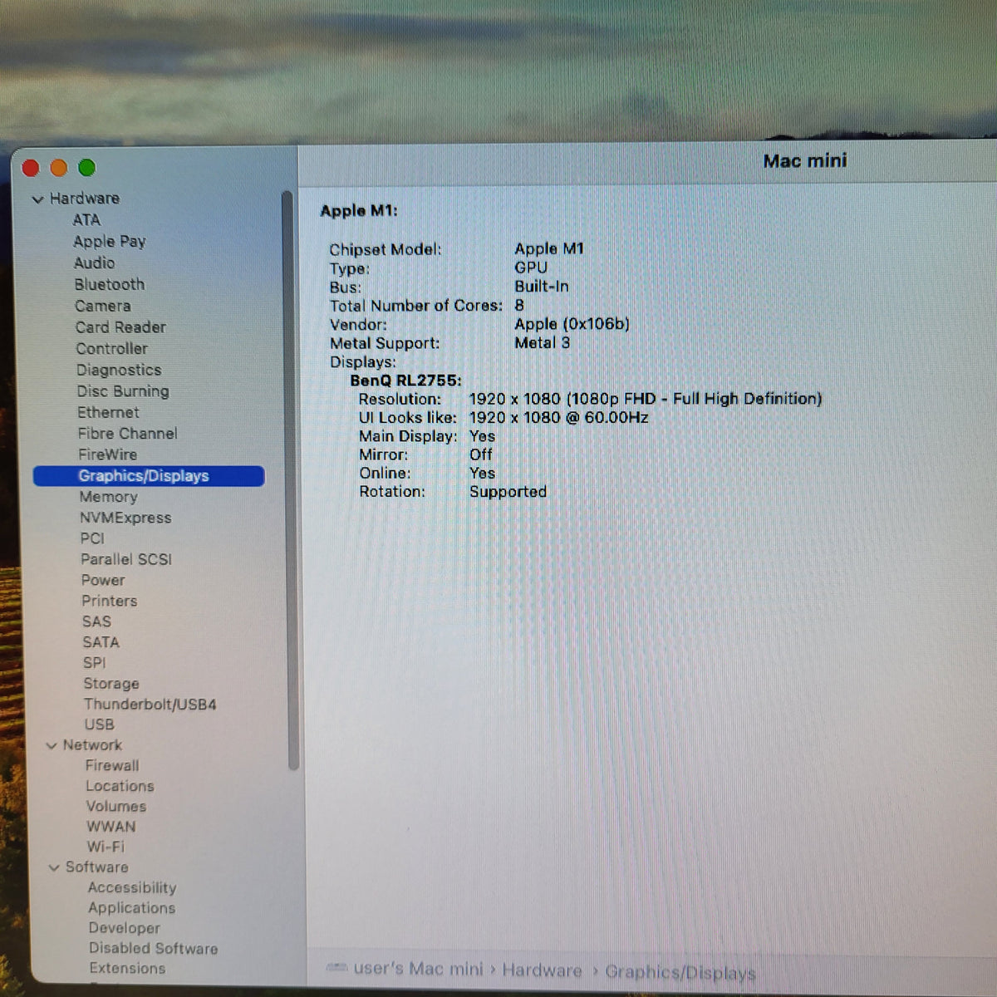Click the Apple (0x106b) vendor value

pos(572,324)
